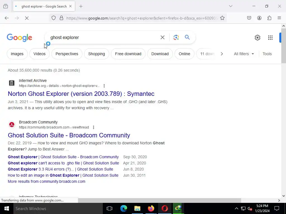Go to Google home via logo
Image resolution: width=286 pixels, height=214 pixels.
point(19,38)
